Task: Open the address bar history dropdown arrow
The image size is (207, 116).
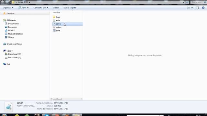Action: (x=184, y=2)
